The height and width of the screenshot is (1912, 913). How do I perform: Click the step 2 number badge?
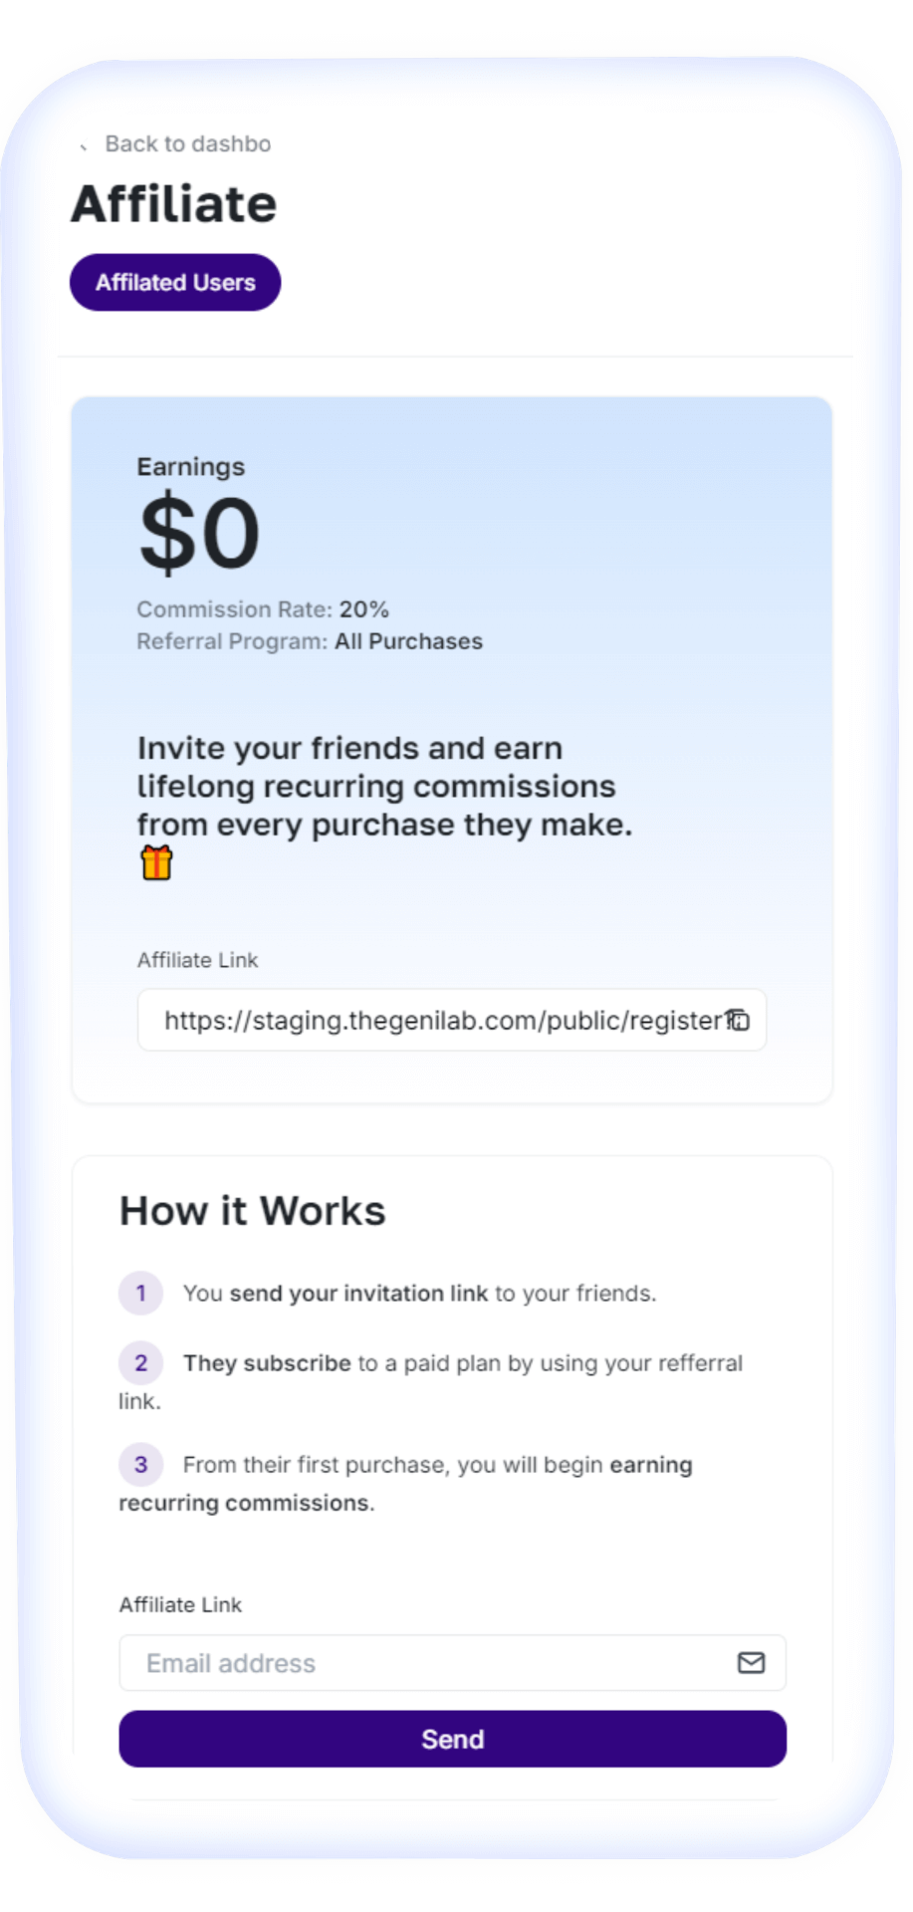[x=140, y=1363]
